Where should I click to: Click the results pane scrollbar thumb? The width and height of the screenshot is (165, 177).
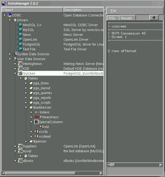pos(112,165)
